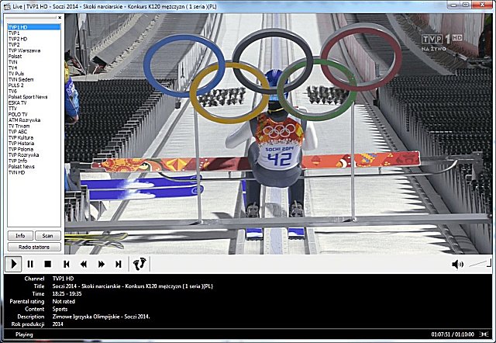Click the status bar icon beside the time
Image resolution: width=496 pixels, height=343 pixels.
[484, 334]
